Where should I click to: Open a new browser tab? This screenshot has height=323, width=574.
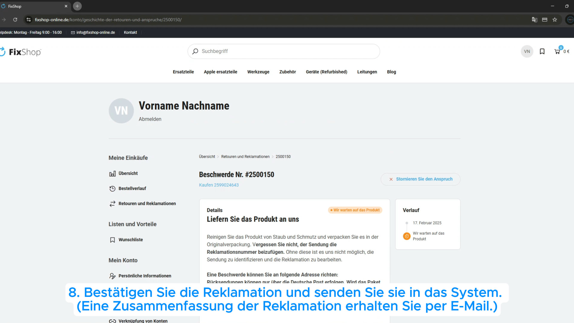tap(77, 6)
